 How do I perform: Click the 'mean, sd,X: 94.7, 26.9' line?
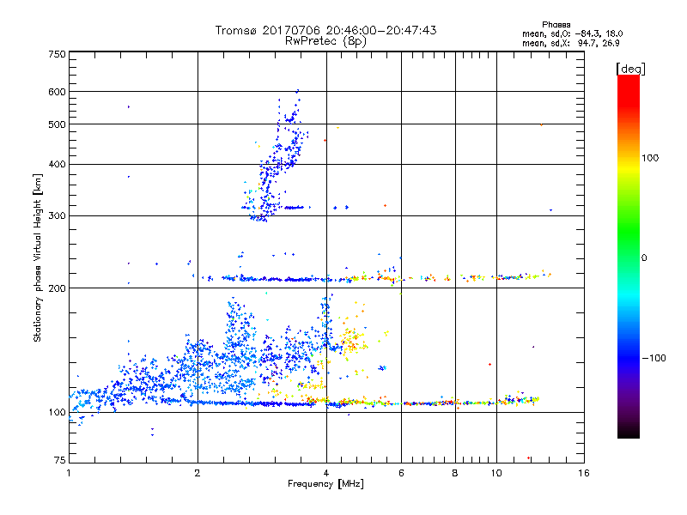point(570,43)
